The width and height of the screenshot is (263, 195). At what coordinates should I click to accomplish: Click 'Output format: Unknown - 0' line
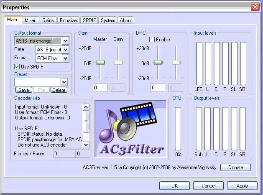click(43, 118)
